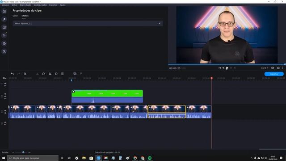Click the timeline scale slider handle

[23, 152]
